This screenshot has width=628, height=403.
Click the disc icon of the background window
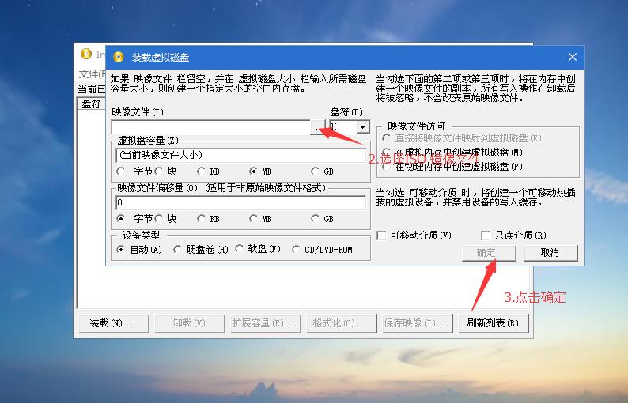pyautogui.click(x=86, y=54)
